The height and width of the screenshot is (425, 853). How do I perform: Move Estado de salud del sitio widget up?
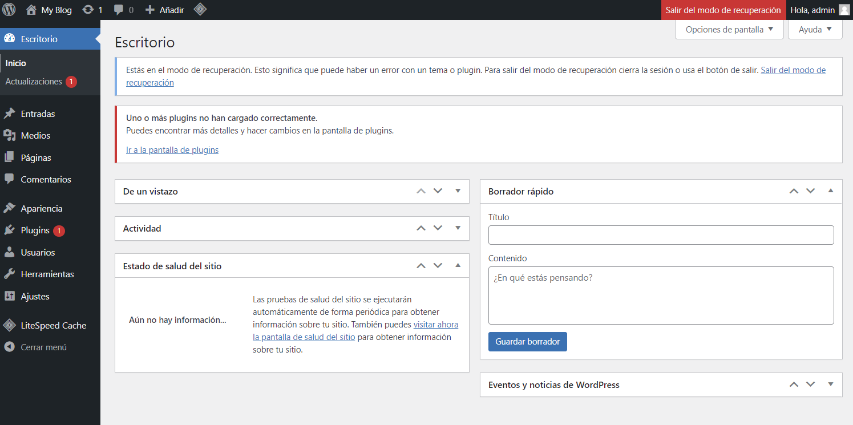tap(421, 266)
